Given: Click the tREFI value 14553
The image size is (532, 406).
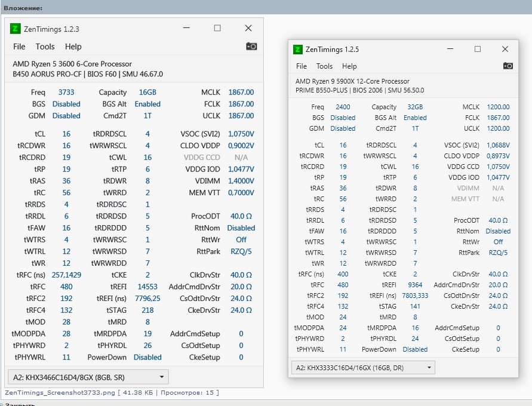Looking at the screenshot, I should pyautogui.click(x=147, y=287).
